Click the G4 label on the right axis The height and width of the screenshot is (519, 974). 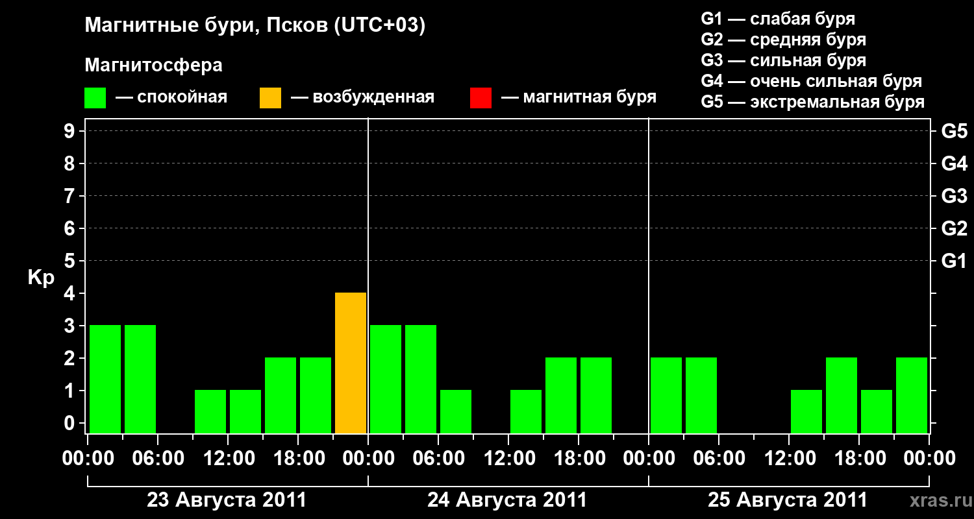click(x=954, y=163)
